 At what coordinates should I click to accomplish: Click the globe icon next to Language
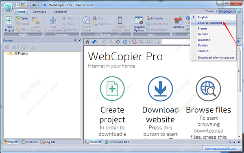(239, 11)
